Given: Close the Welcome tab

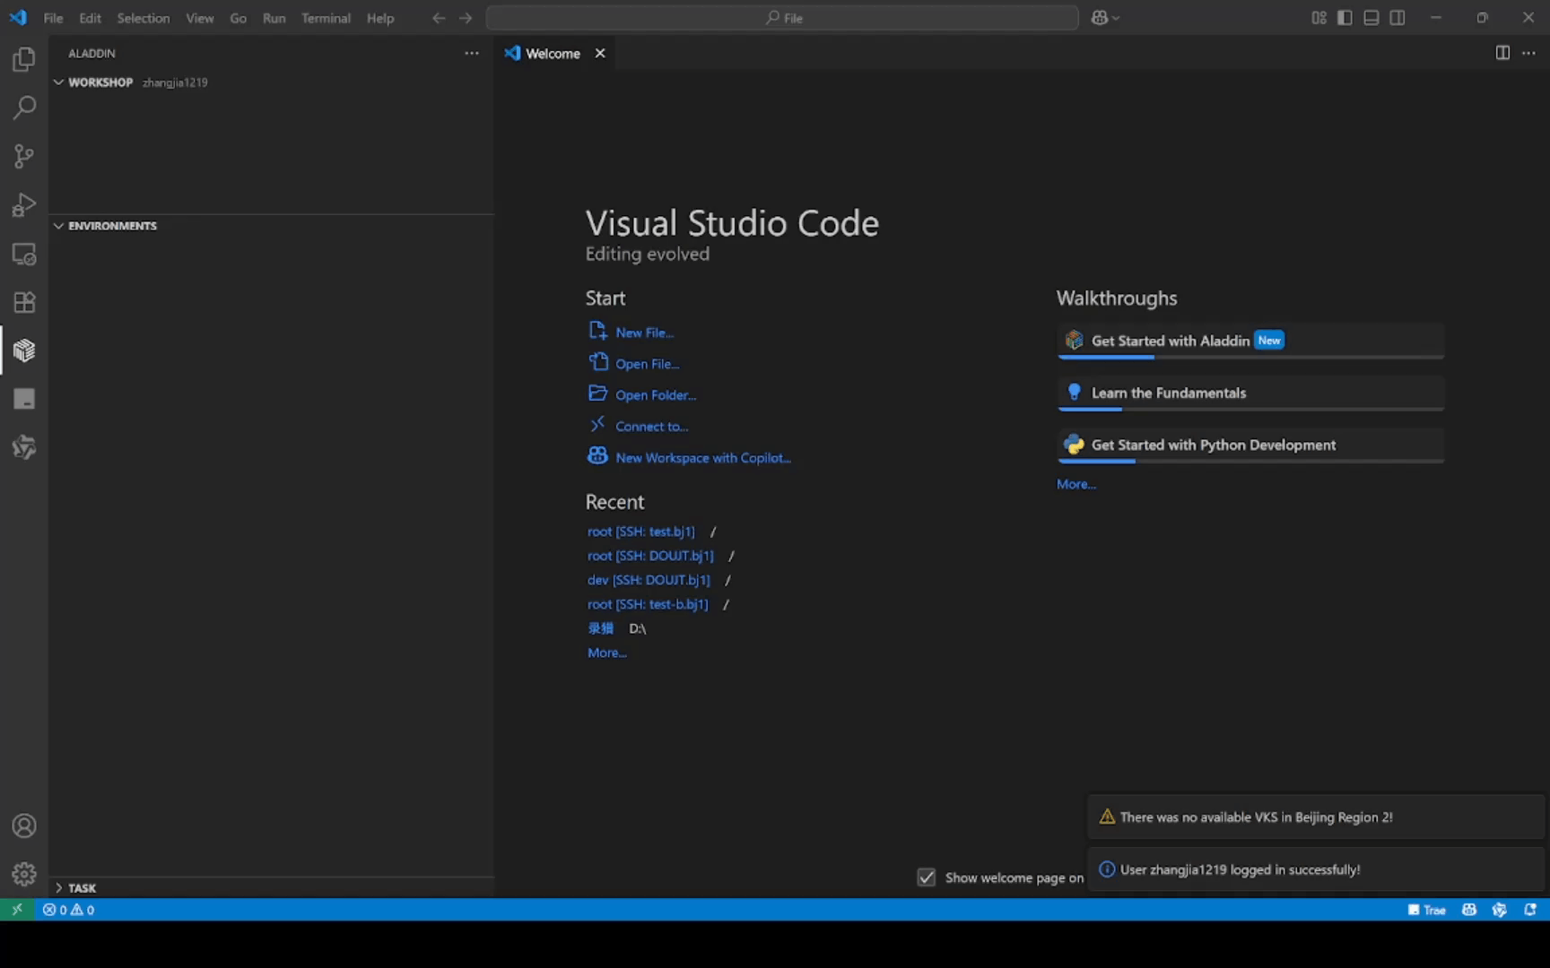Looking at the screenshot, I should [600, 53].
